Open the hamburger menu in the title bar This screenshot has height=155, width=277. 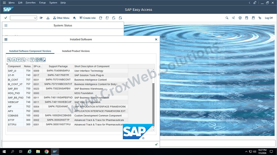4,3
